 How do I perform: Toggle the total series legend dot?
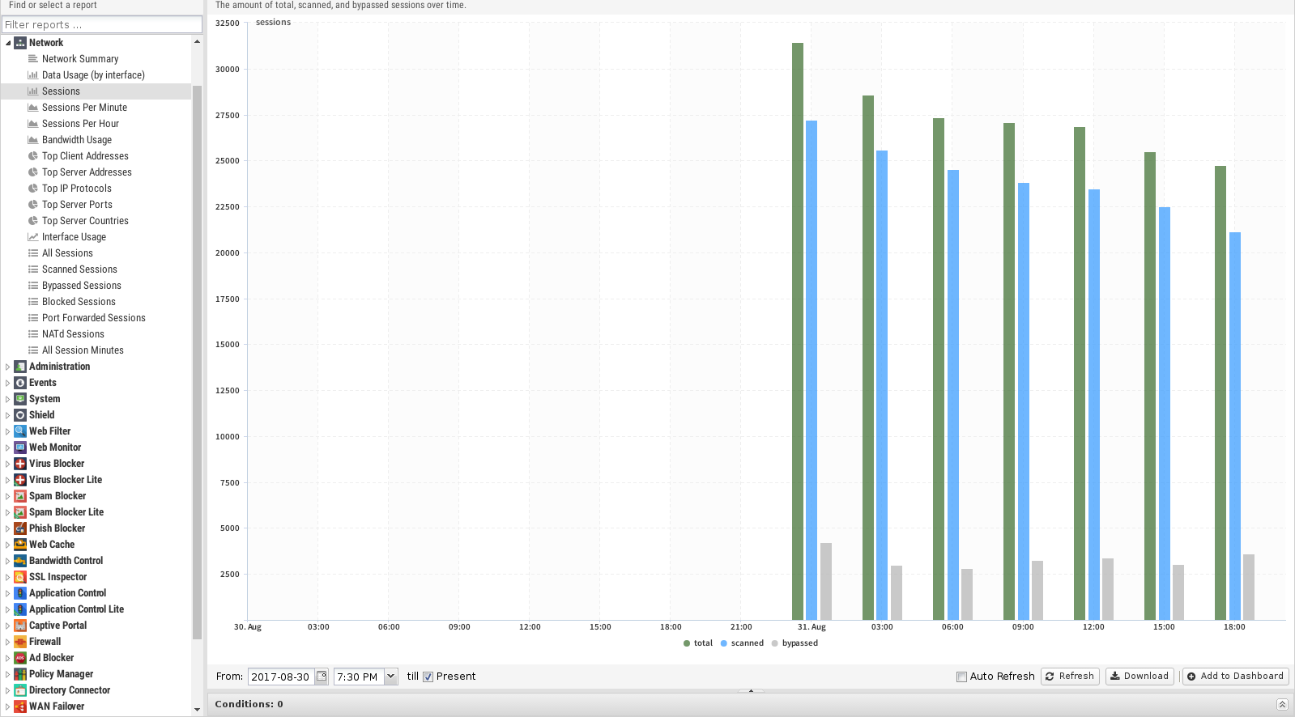click(687, 643)
